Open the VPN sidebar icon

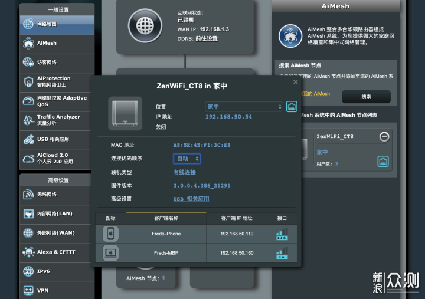(x=28, y=290)
